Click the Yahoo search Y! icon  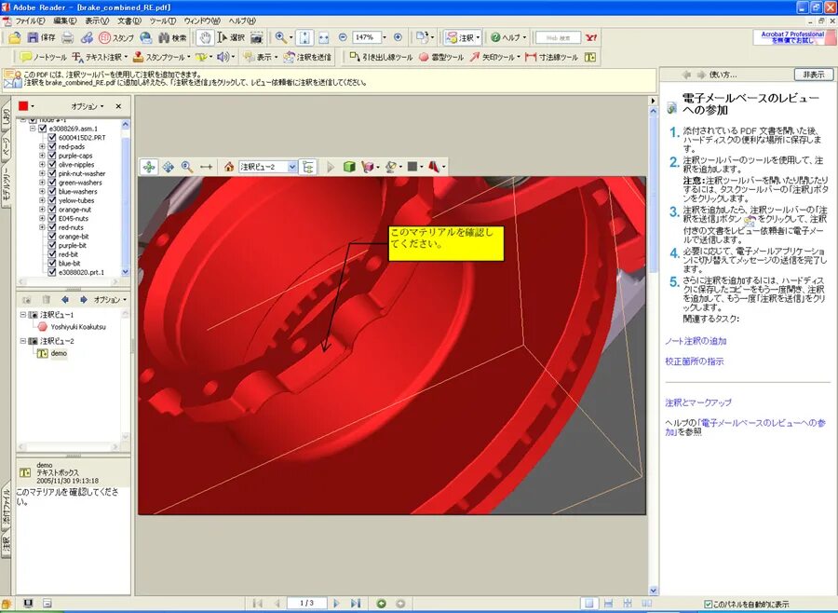pos(591,37)
